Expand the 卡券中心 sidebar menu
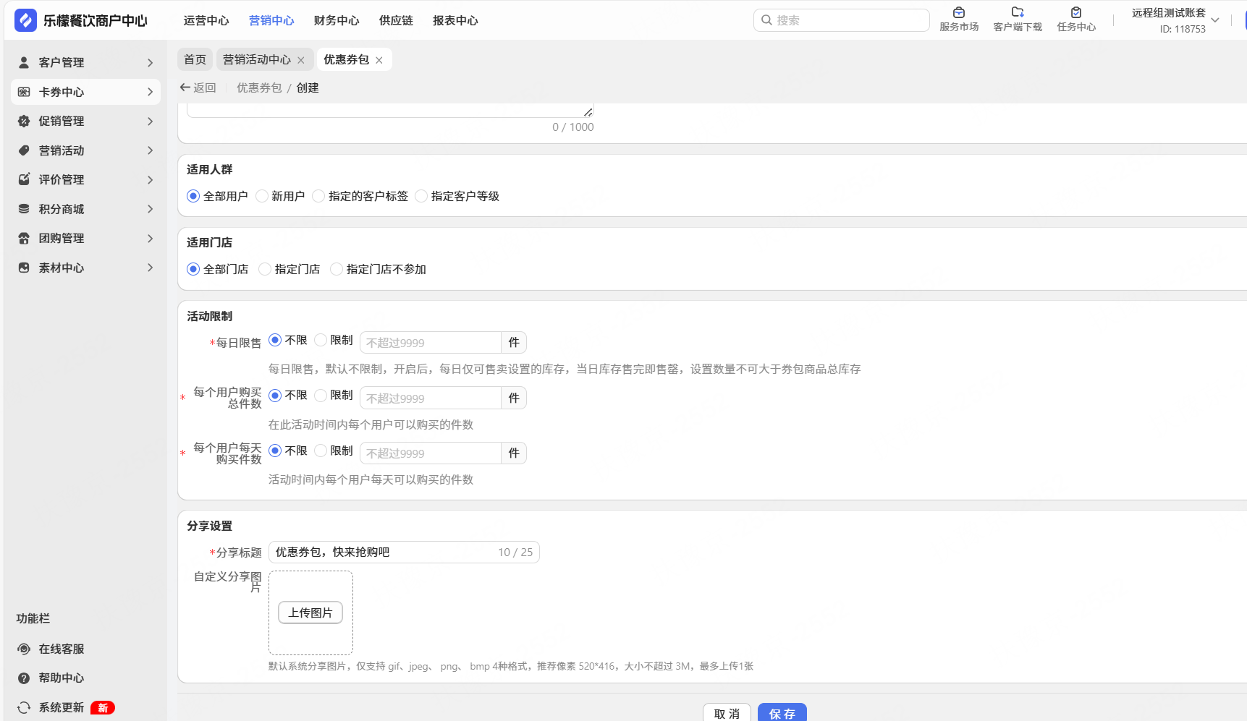Viewport: 1247px width, 721px height. 150,92
